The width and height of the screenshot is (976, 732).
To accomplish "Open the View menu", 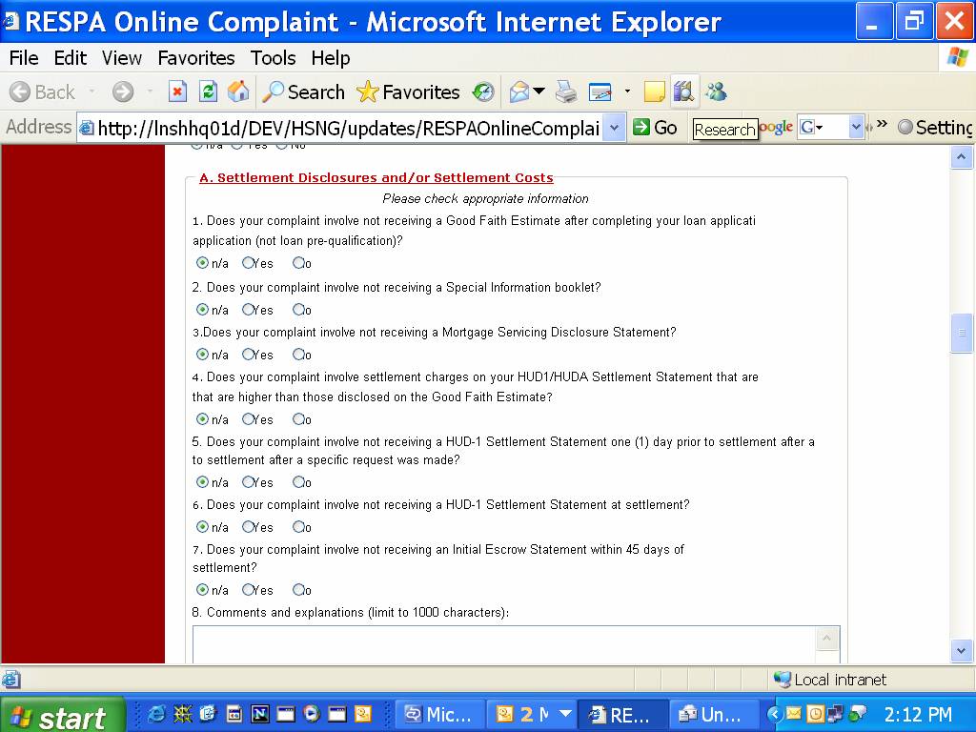I will 122,58.
